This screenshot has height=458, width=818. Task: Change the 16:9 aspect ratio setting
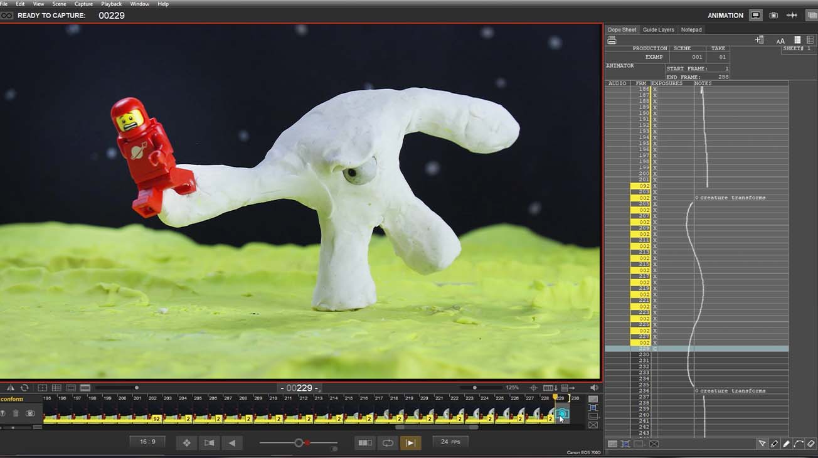tap(147, 442)
